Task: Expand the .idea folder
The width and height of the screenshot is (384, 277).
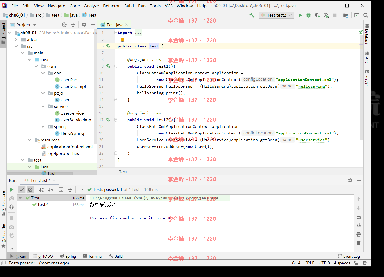Action: tap(16, 39)
